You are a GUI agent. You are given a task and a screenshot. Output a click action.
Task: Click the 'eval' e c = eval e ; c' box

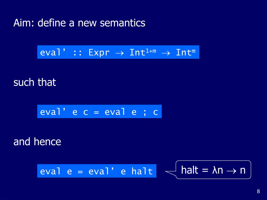tap(99, 111)
